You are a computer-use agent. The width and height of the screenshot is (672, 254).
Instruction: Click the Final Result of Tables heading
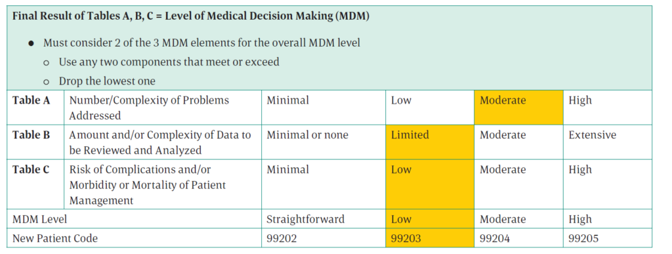(191, 16)
